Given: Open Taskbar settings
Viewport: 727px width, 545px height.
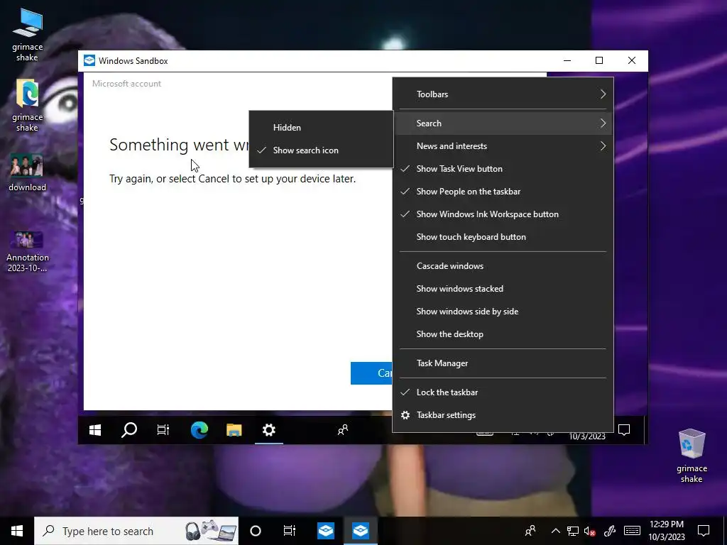Looking at the screenshot, I should pos(503,414).
